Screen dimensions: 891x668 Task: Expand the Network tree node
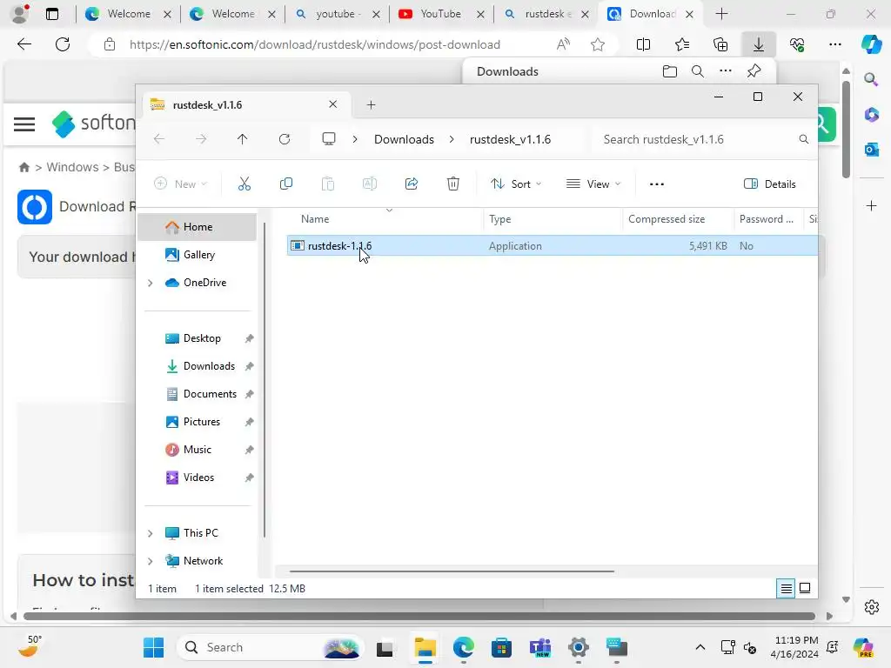151,561
